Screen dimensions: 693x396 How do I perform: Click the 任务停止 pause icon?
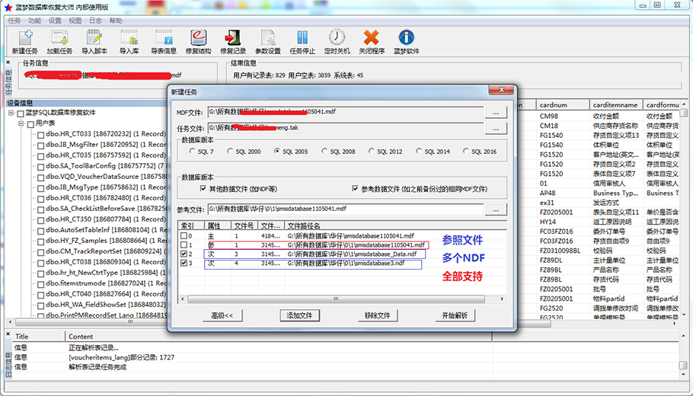tap(302, 37)
